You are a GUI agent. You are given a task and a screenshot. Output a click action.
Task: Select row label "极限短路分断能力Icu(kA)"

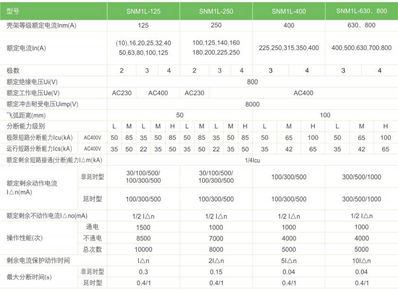pos(40,138)
